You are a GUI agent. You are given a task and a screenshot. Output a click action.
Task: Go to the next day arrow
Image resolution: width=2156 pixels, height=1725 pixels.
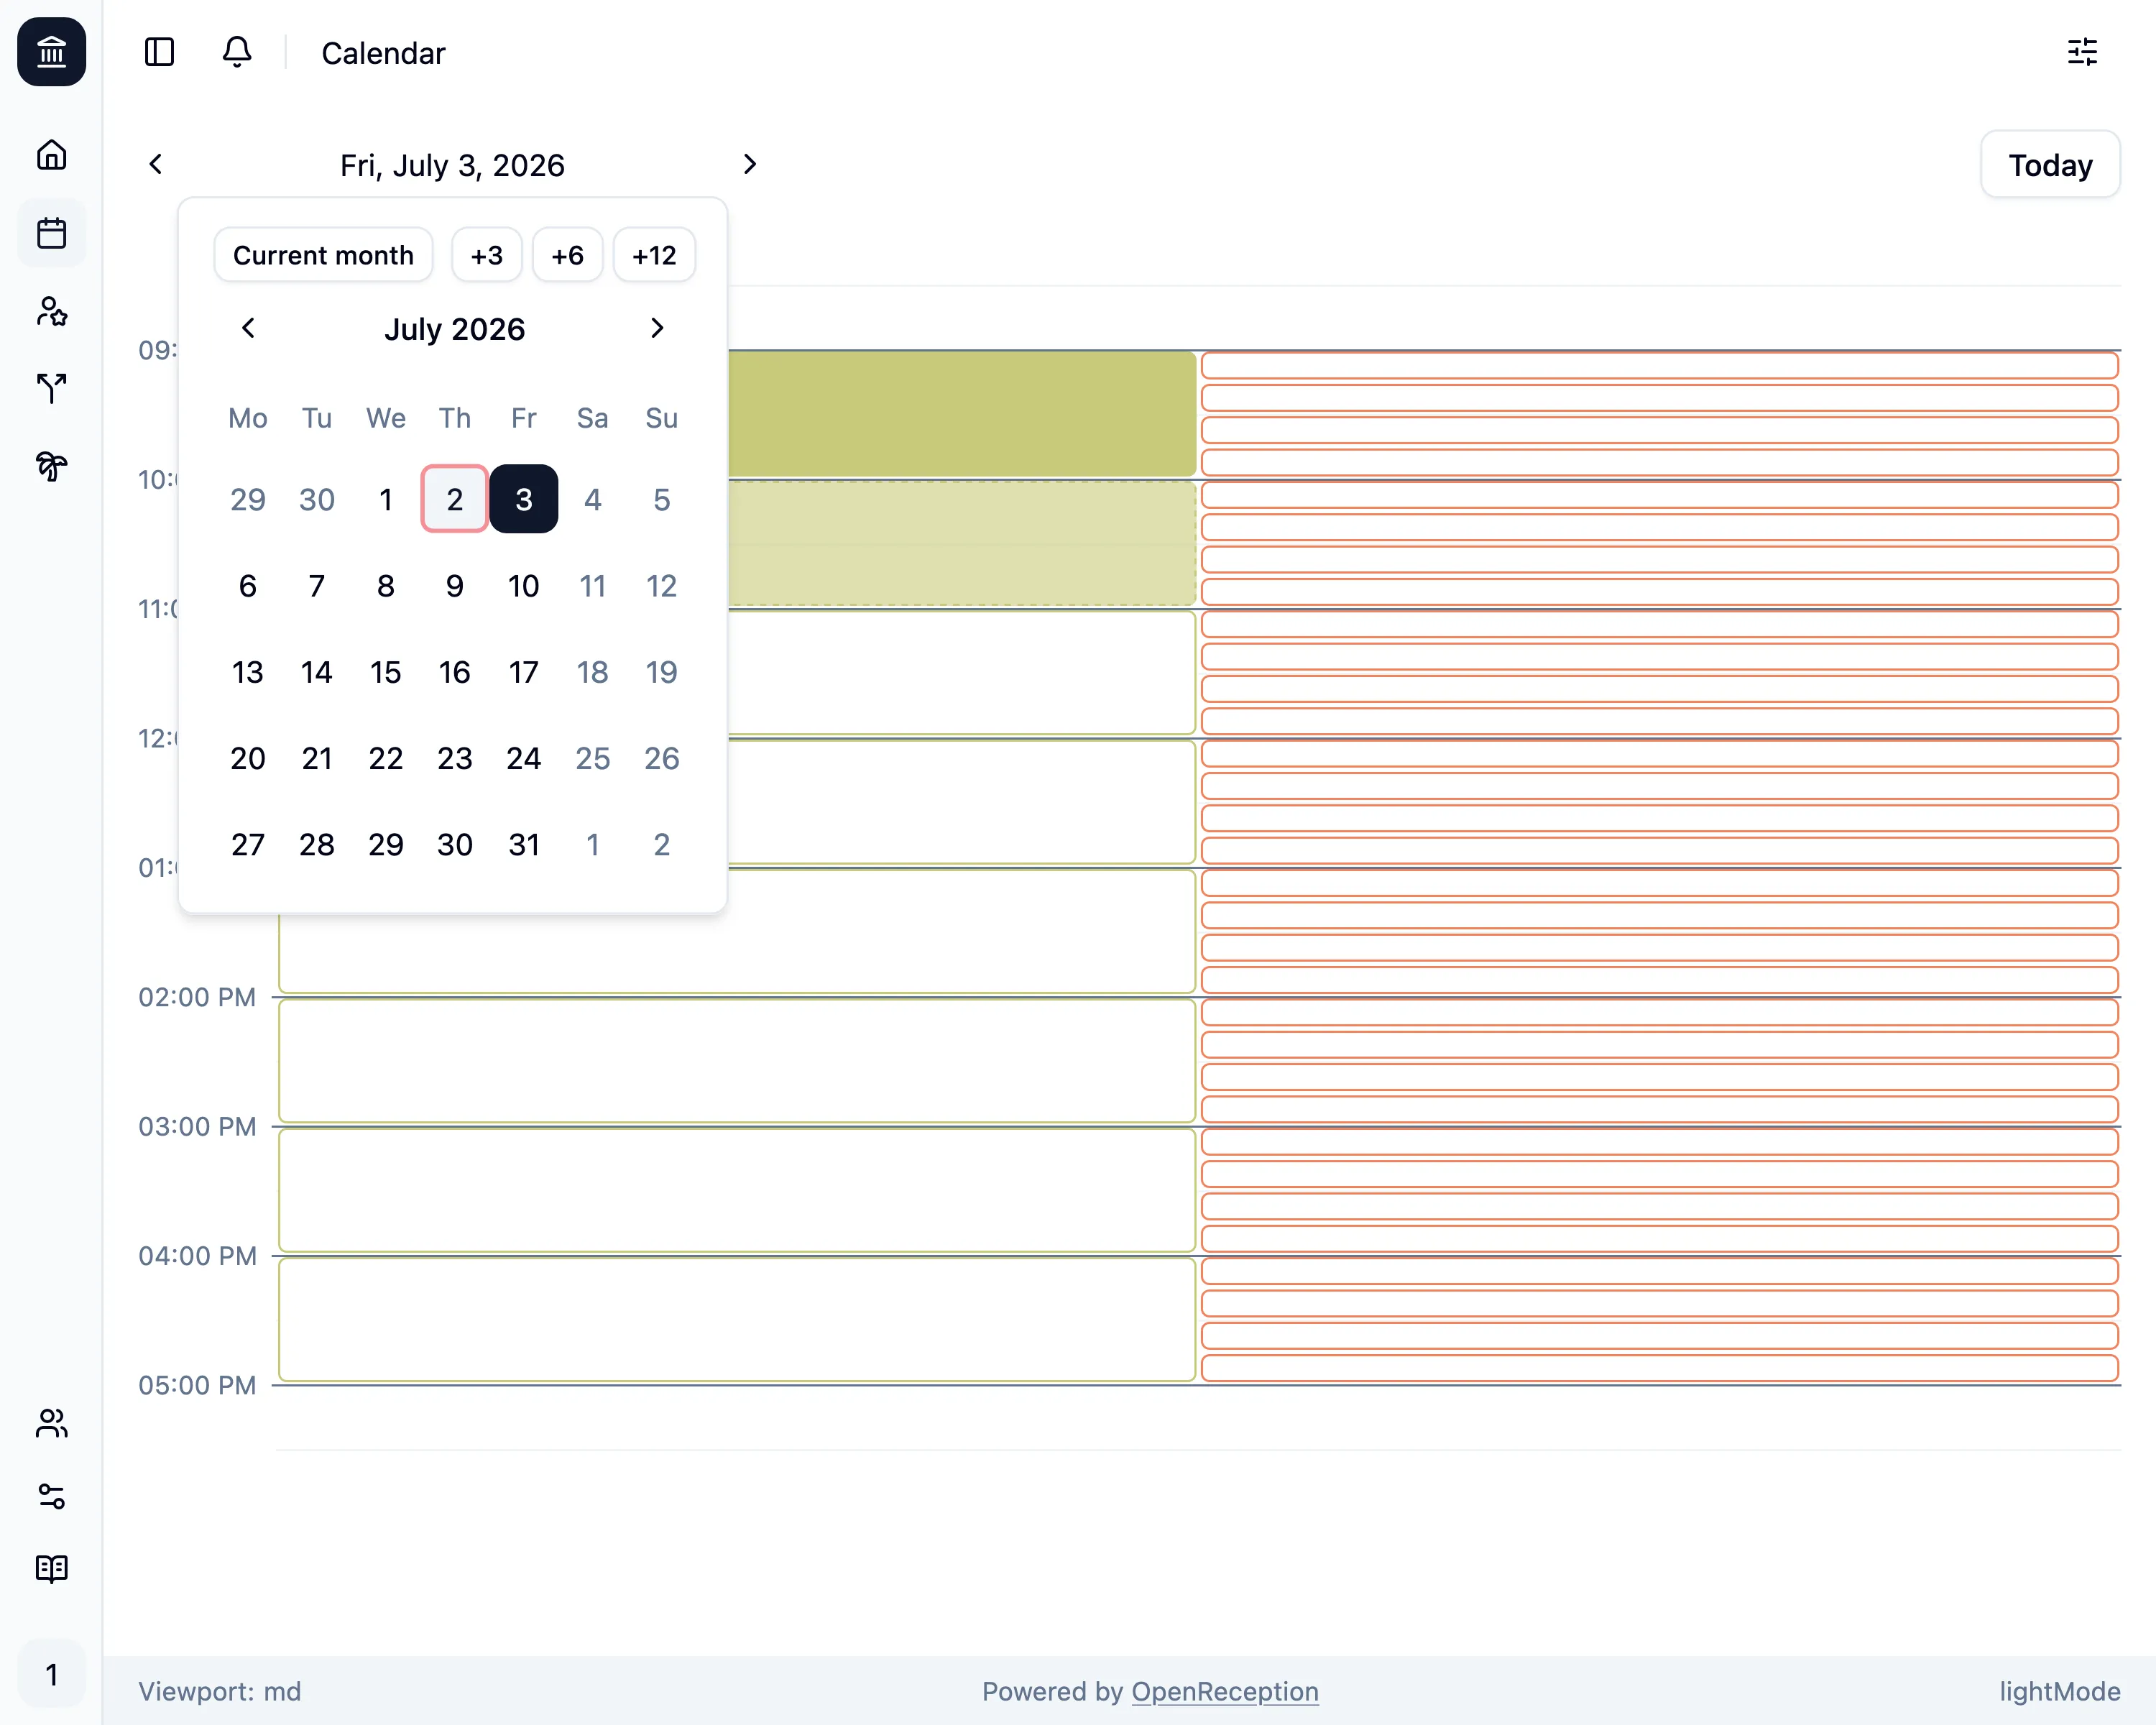750,164
